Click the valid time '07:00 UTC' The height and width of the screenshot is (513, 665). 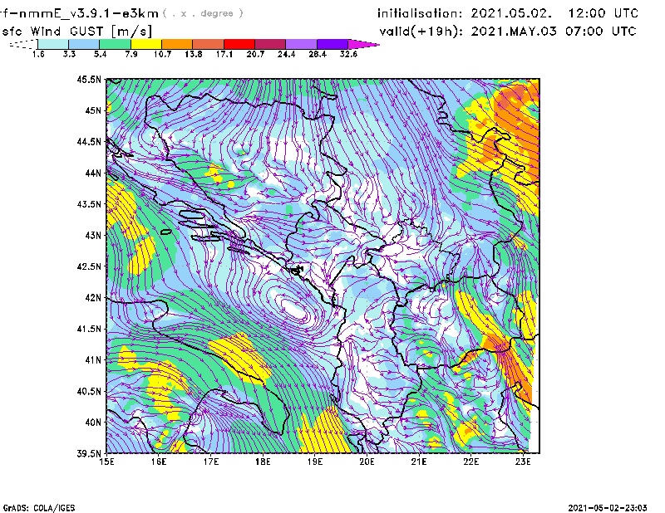601,32
